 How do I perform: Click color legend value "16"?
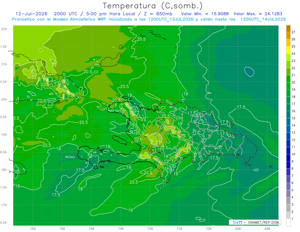point(293,111)
